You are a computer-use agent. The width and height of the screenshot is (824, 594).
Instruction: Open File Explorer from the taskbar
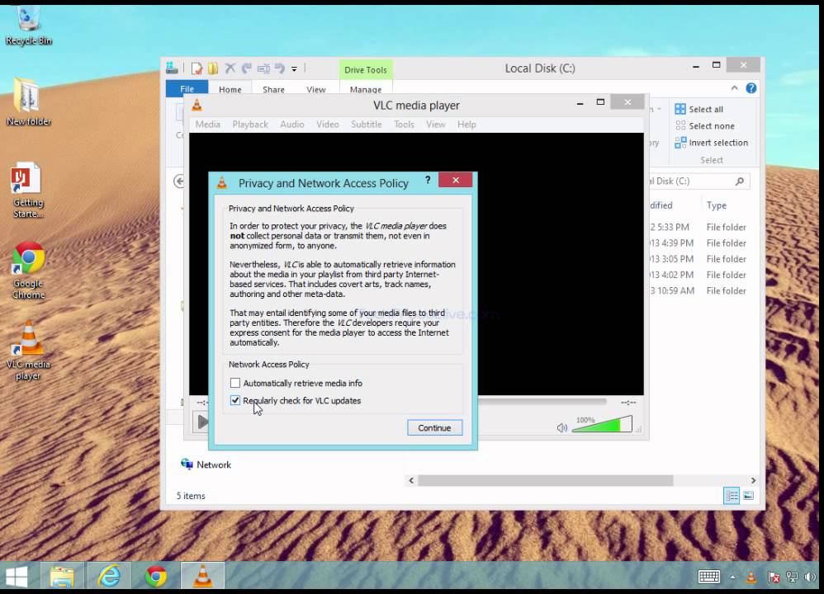(62, 577)
